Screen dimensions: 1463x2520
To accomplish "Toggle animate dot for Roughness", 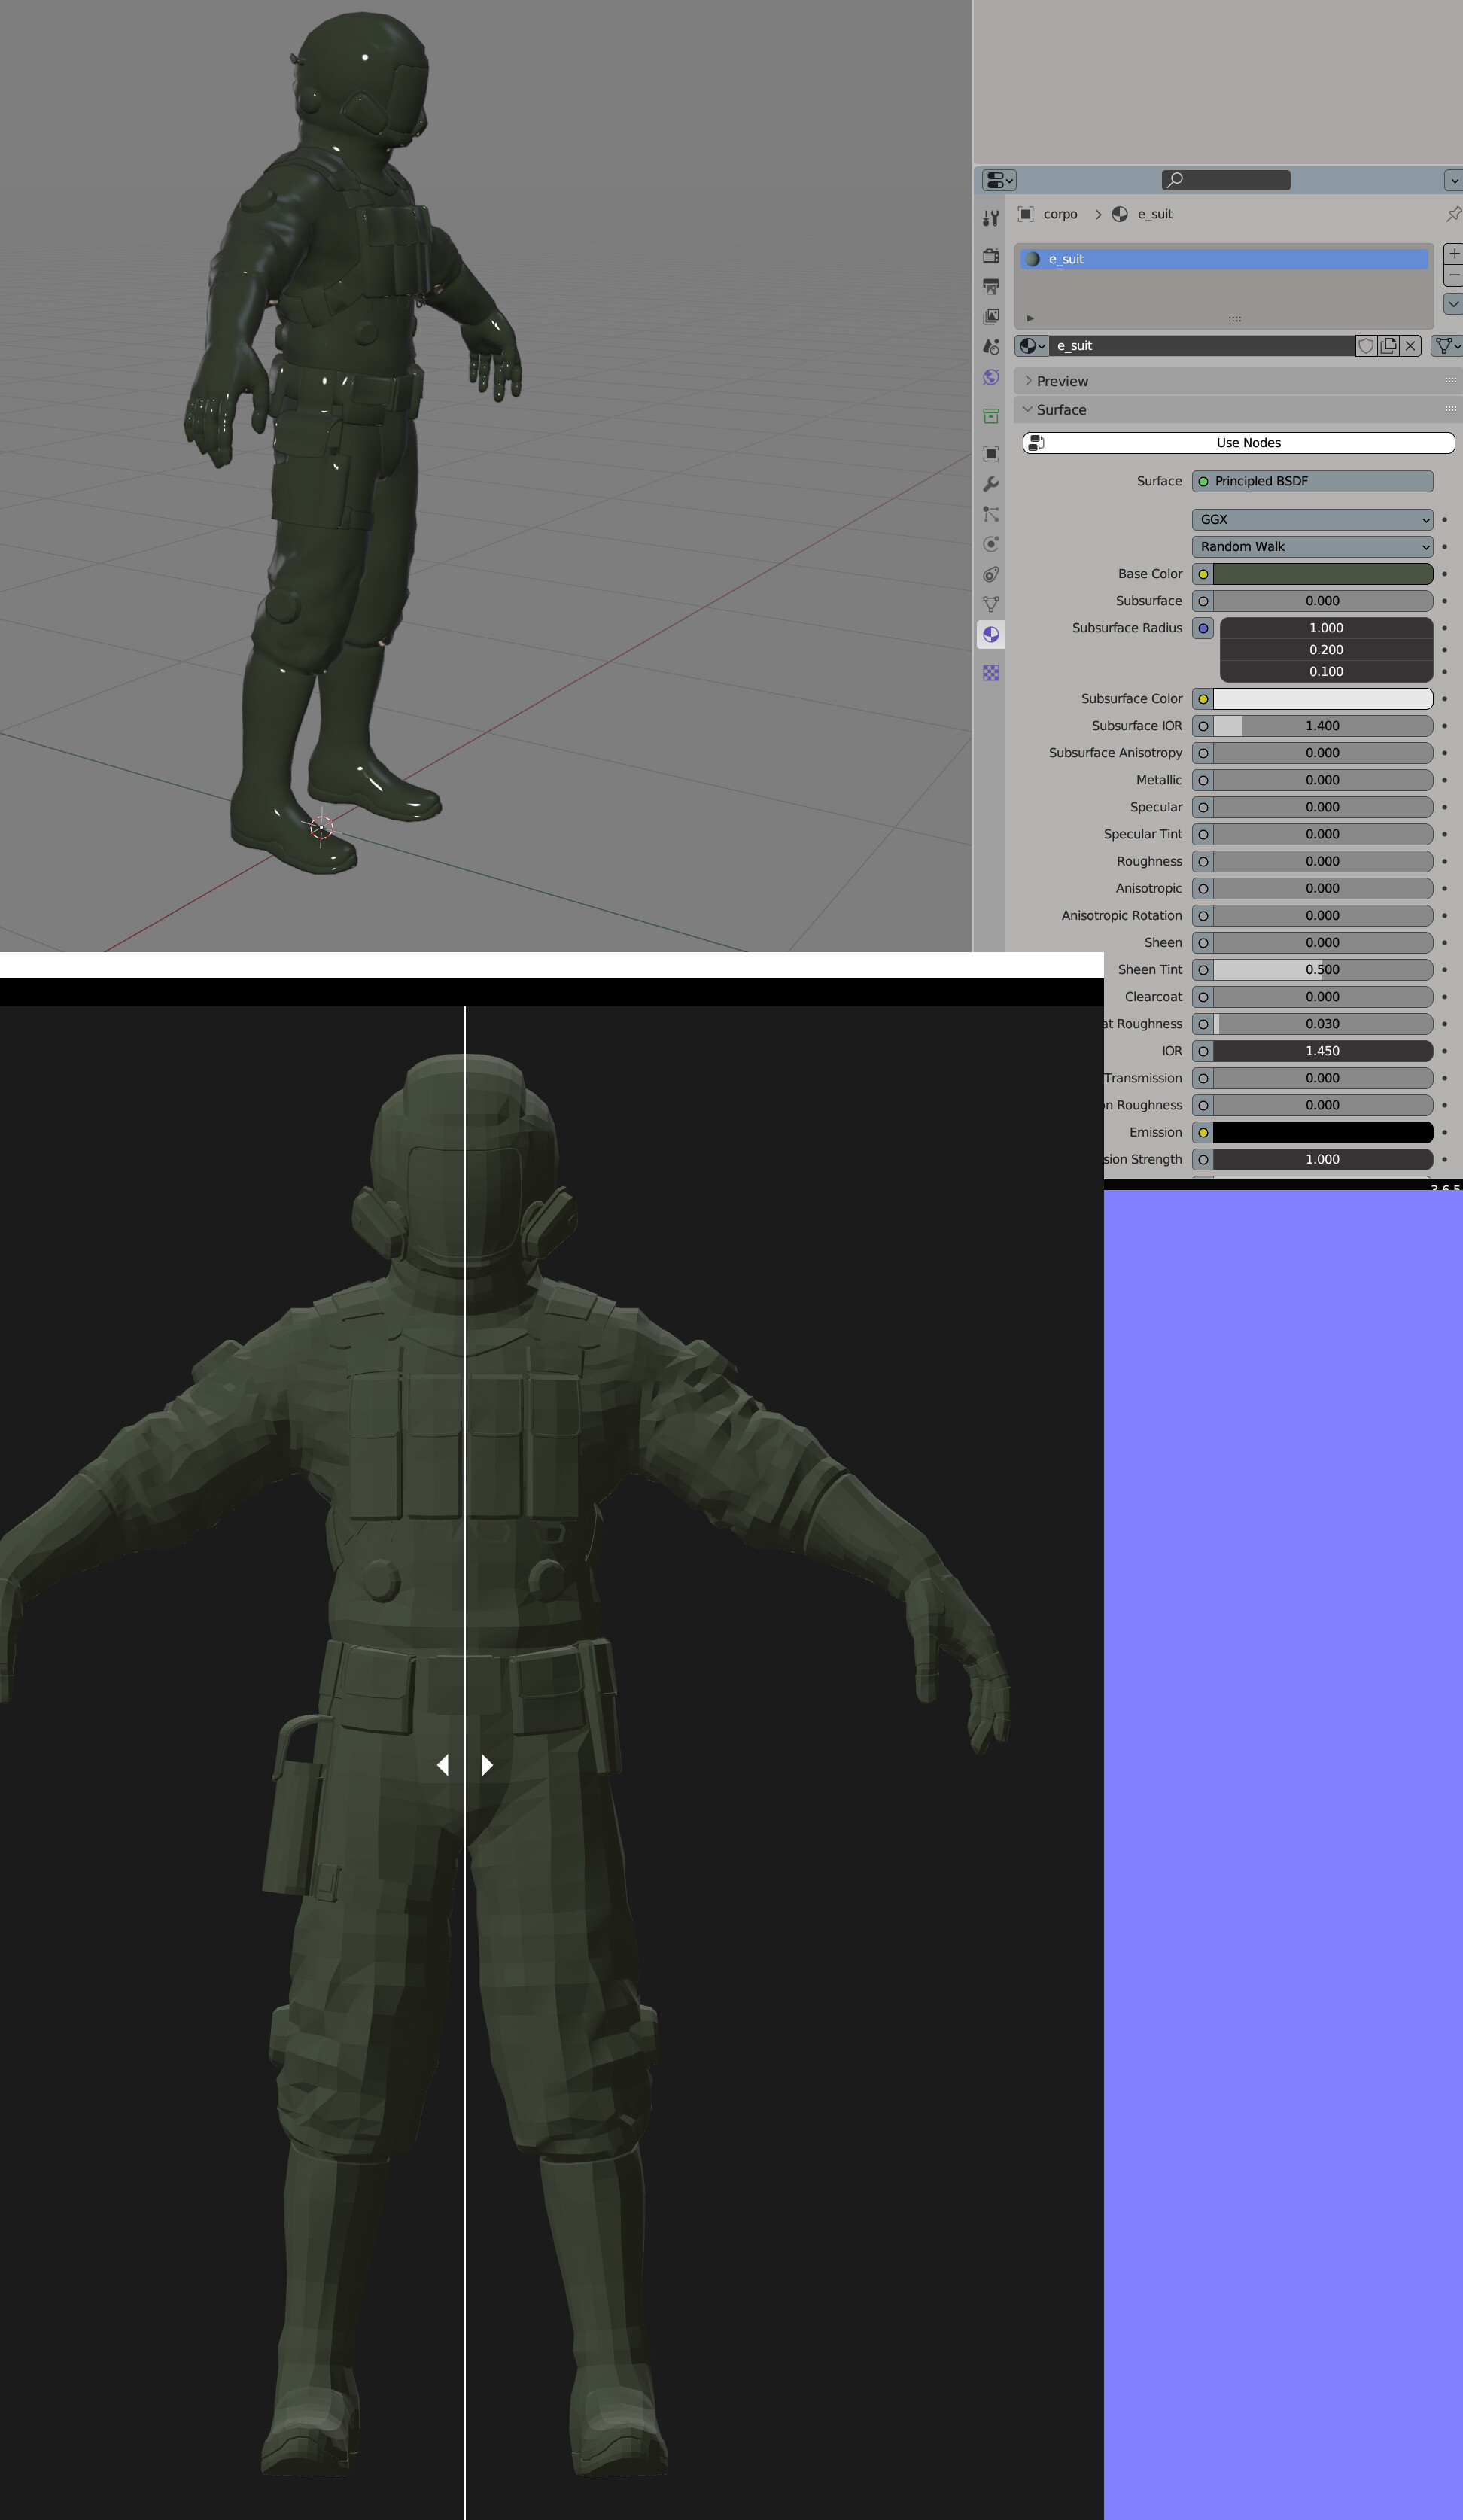I will 1444,861.
